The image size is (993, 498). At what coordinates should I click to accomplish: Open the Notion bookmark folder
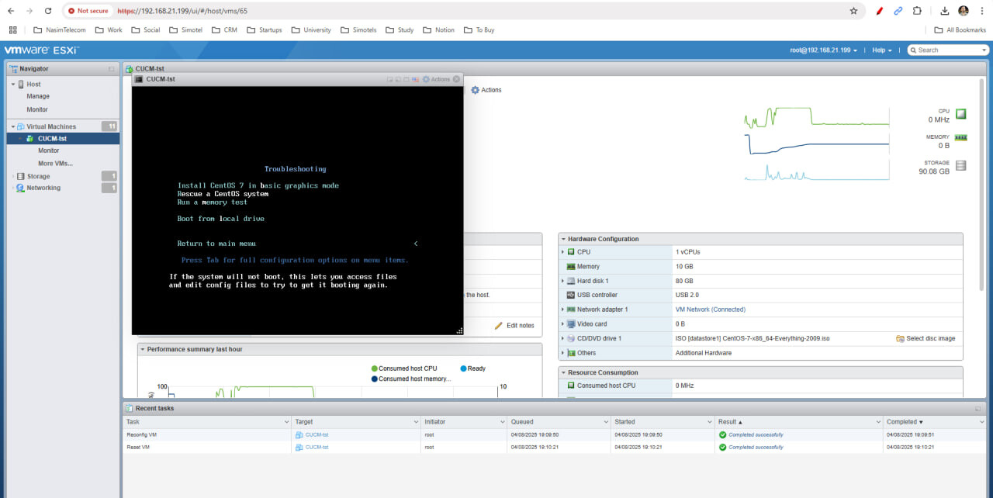(438, 29)
